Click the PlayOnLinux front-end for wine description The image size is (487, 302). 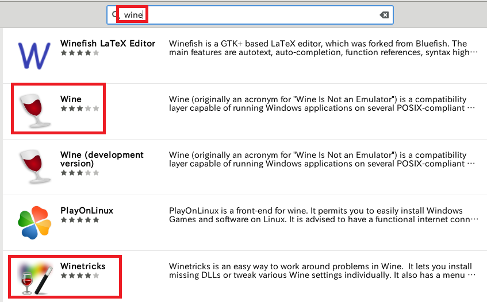point(323,215)
